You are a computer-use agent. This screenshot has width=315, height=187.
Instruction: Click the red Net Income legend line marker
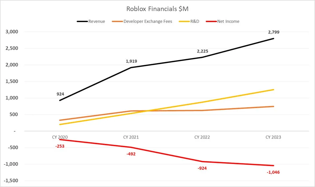(211, 21)
